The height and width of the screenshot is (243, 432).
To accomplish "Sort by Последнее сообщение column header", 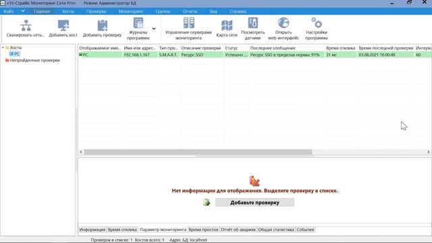I will pos(286,48).
